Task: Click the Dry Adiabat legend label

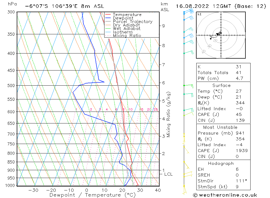Action: (126, 25)
